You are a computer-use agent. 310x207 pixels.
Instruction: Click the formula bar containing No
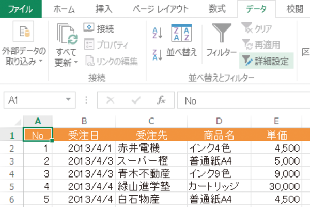(243, 100)
